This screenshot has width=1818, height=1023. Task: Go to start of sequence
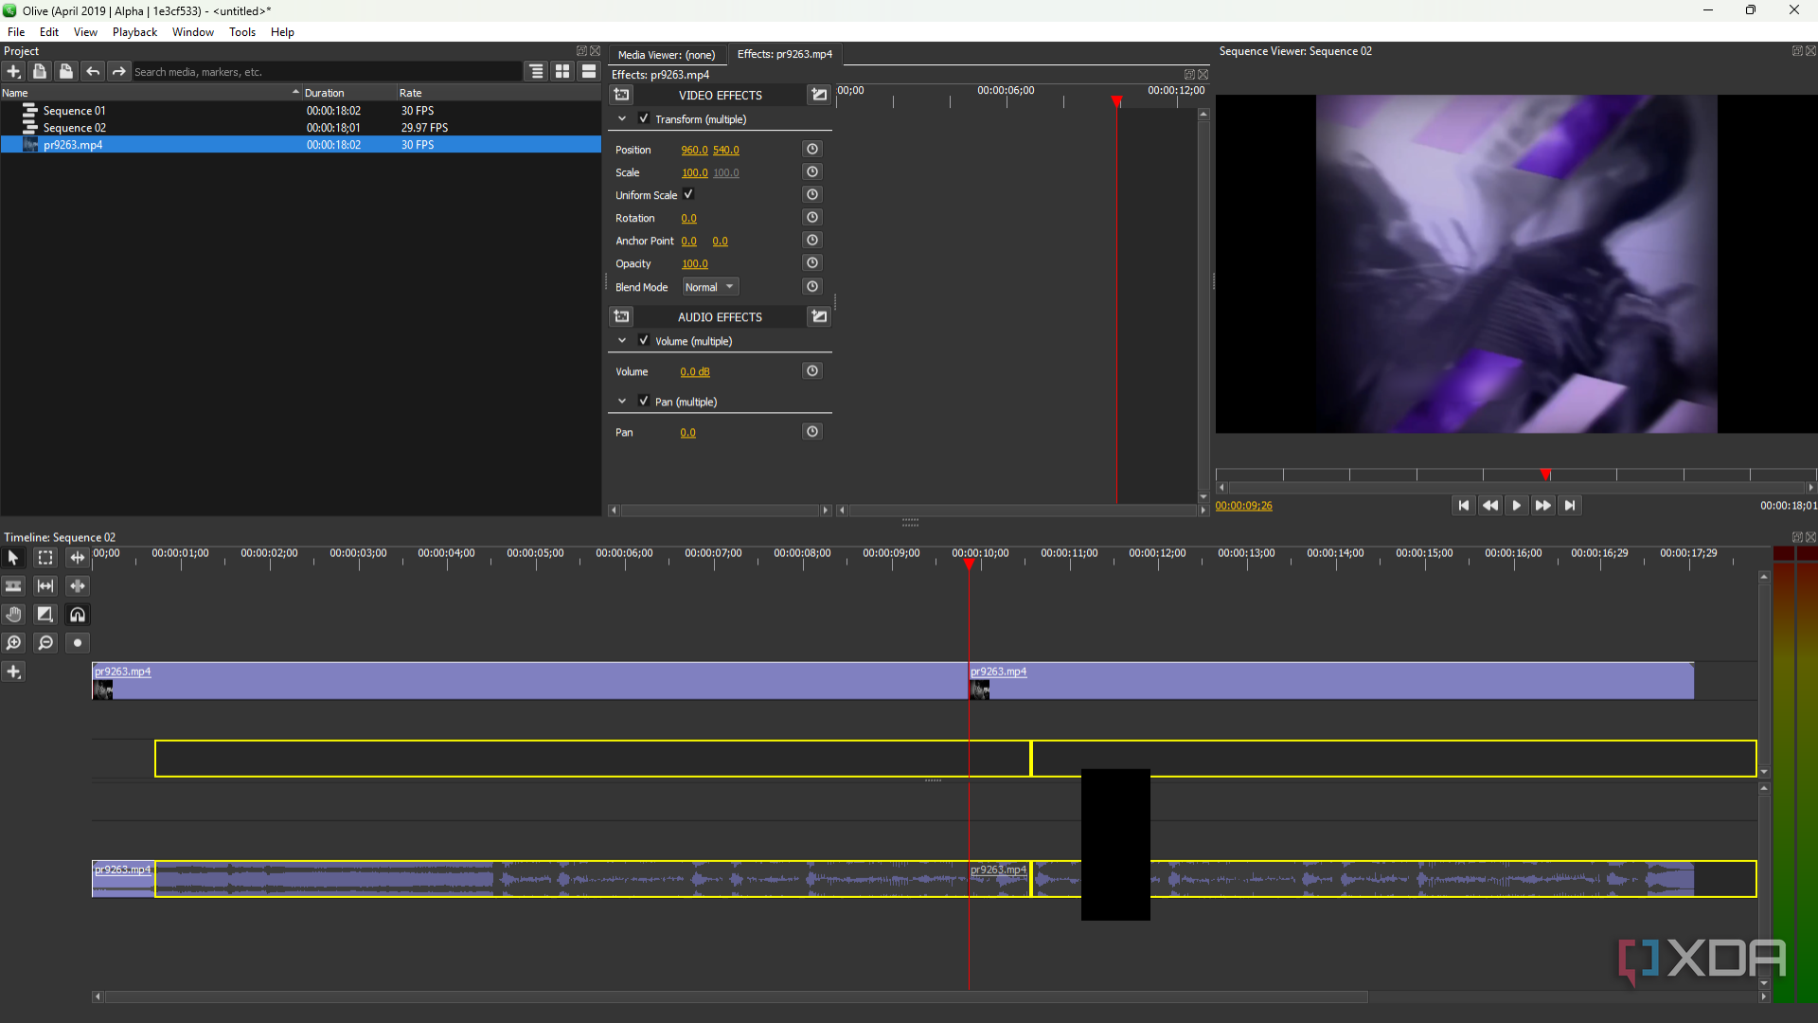tap(1464, 506)
